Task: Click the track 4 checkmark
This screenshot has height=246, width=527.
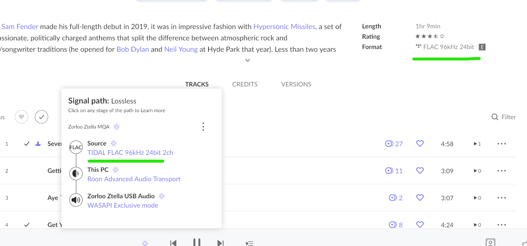Action: 27,225
